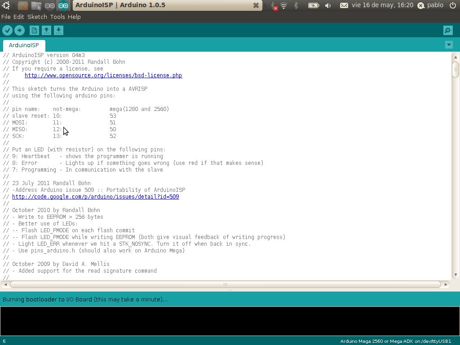Open the File menu
The width and height of the screenshot is (460, 345).
pyautogui.click(x=6, y=17)
